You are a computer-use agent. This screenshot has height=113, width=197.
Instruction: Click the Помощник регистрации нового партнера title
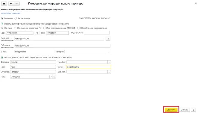tap(56, 4)
